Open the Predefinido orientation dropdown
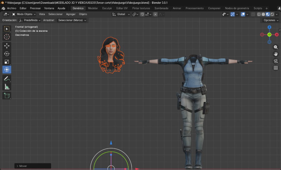Image resolution: width=281 pixels, height=170 pixels. (x=30, y=21)
